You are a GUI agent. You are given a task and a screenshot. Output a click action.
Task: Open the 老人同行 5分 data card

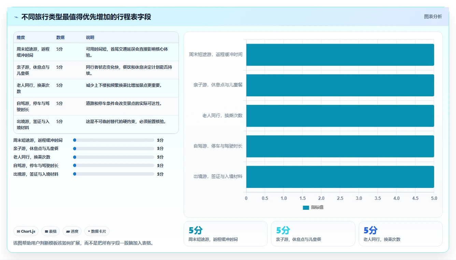click(x=401, y=234)
